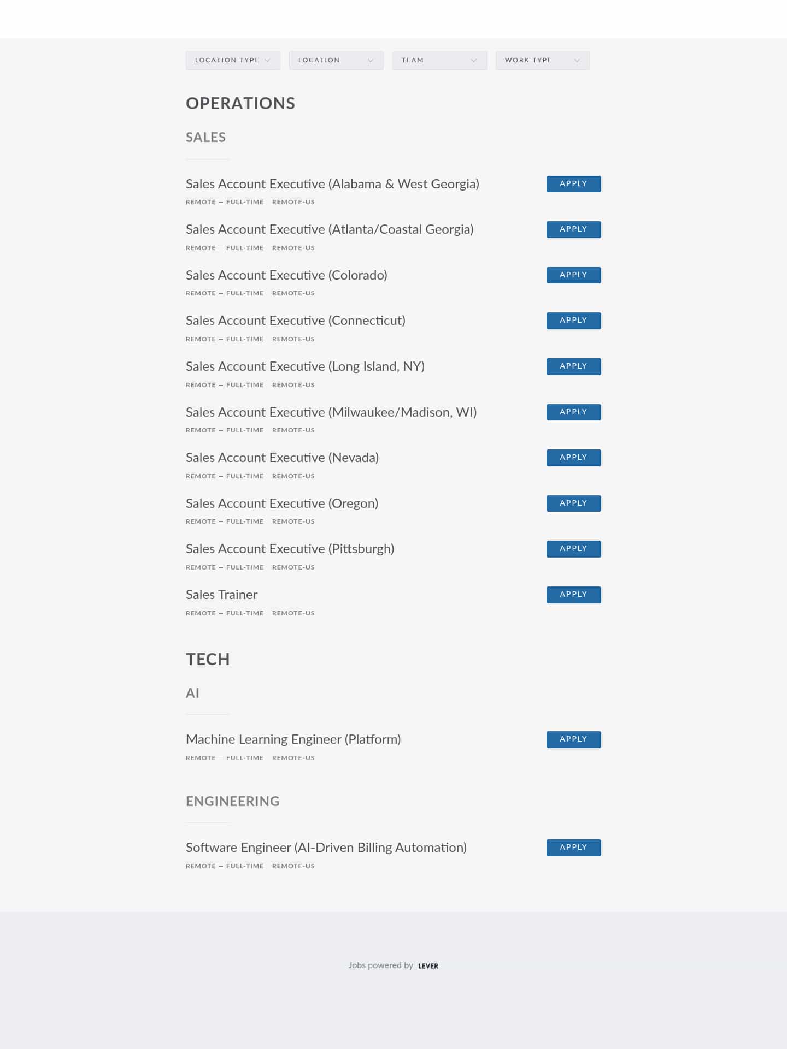The image size is (787, 1049).
Task: Apply to Machine Learning Engineer position
Action: point(573,739)
